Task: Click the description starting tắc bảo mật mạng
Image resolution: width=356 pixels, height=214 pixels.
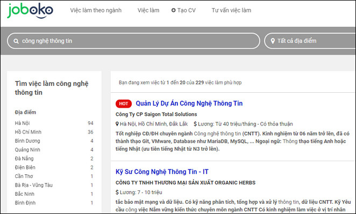Action: point(233,205)
